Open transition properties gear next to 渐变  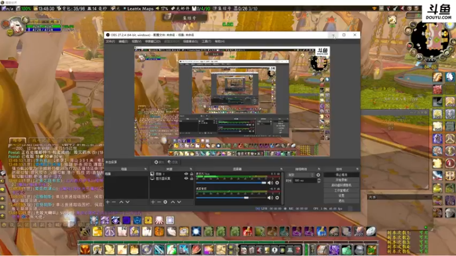click(x=318, y=175)
